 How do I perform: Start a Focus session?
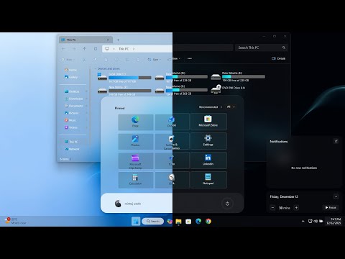click(331, 208)
